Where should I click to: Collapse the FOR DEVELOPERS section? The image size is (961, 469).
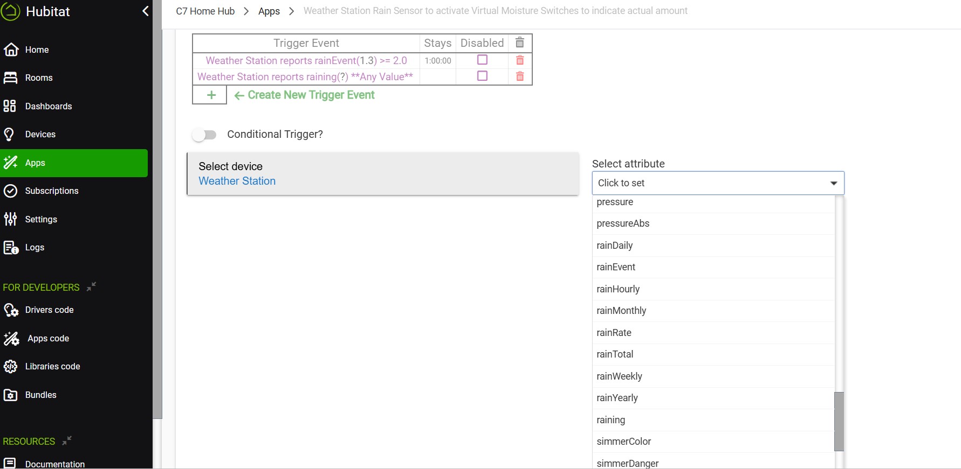[x=91, y=286]
